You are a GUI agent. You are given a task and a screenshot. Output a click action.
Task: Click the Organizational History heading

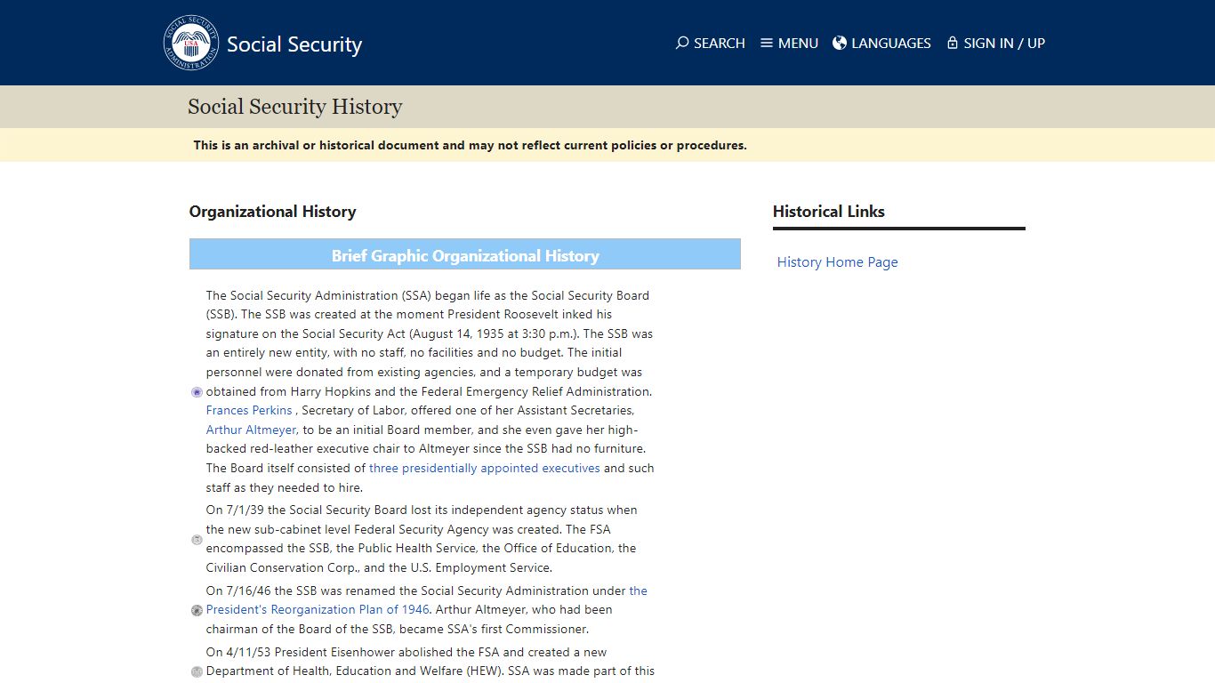(273, 212)
